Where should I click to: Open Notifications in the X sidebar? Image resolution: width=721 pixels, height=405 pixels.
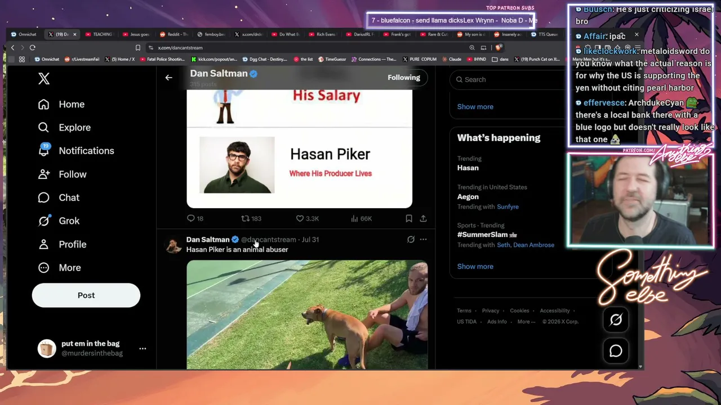coord(76,151)
